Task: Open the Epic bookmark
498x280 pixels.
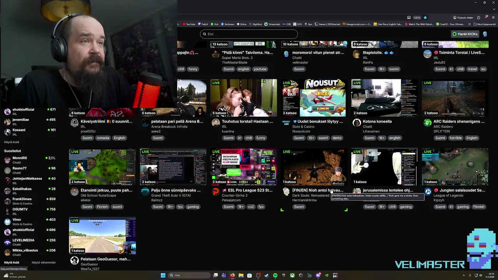Action: tap(309, 24)
